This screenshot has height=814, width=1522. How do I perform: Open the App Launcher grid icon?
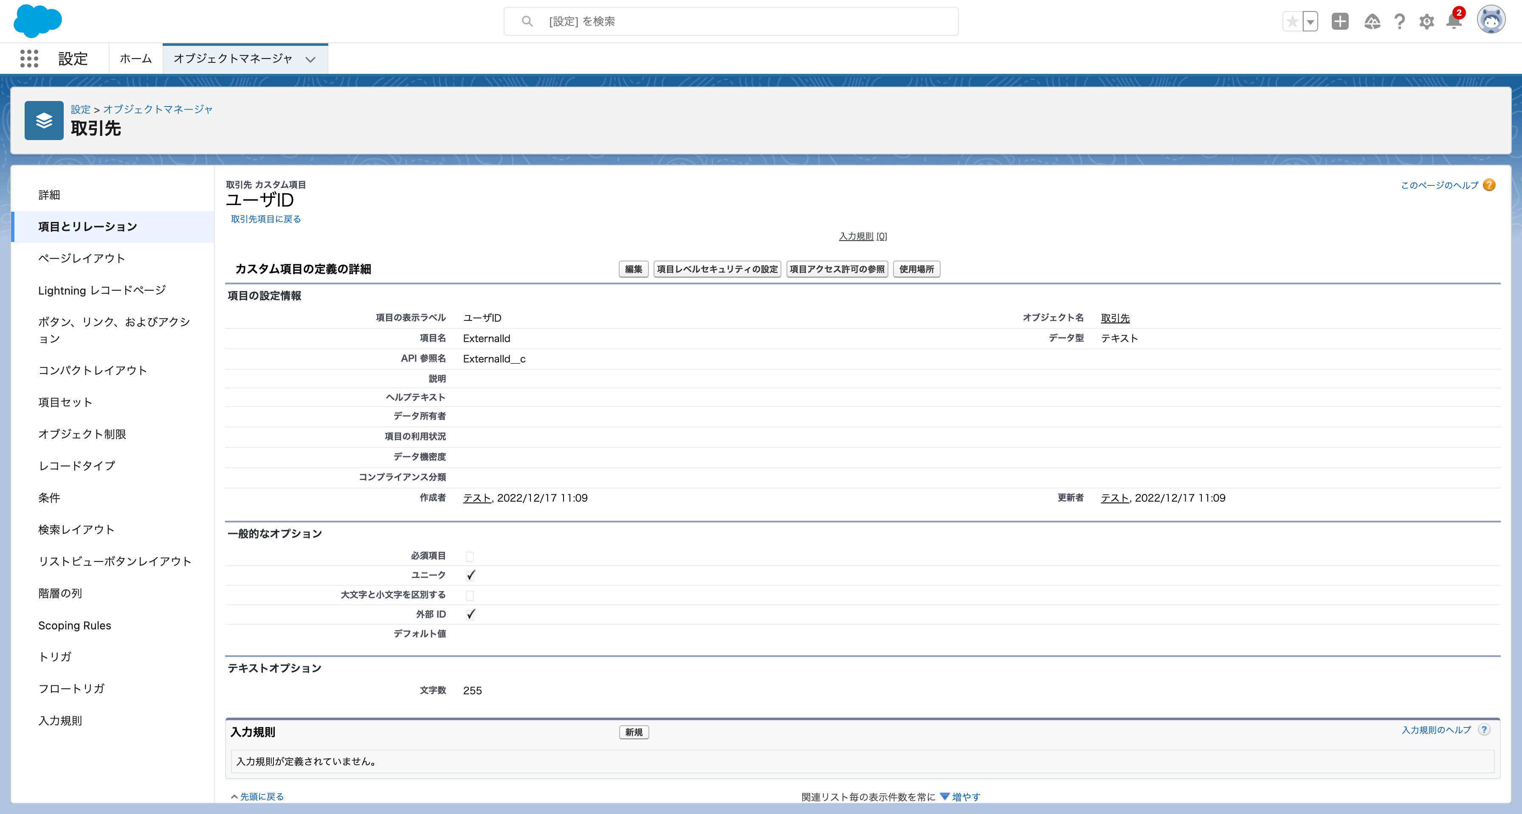pyautogui.click(x=29, y=59)
